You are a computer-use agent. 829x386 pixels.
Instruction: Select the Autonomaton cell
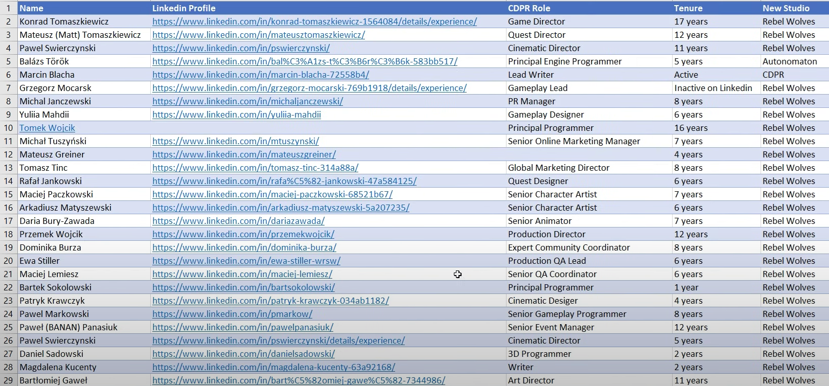point(795,61)
